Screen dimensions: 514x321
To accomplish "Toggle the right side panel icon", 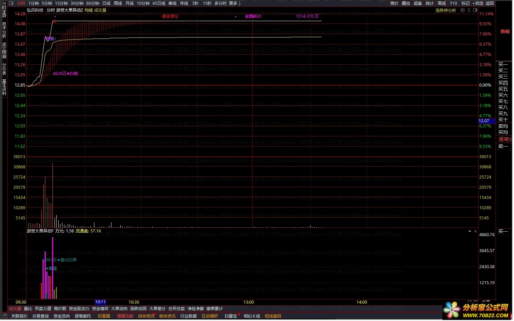I will click(x=475, y=10).
